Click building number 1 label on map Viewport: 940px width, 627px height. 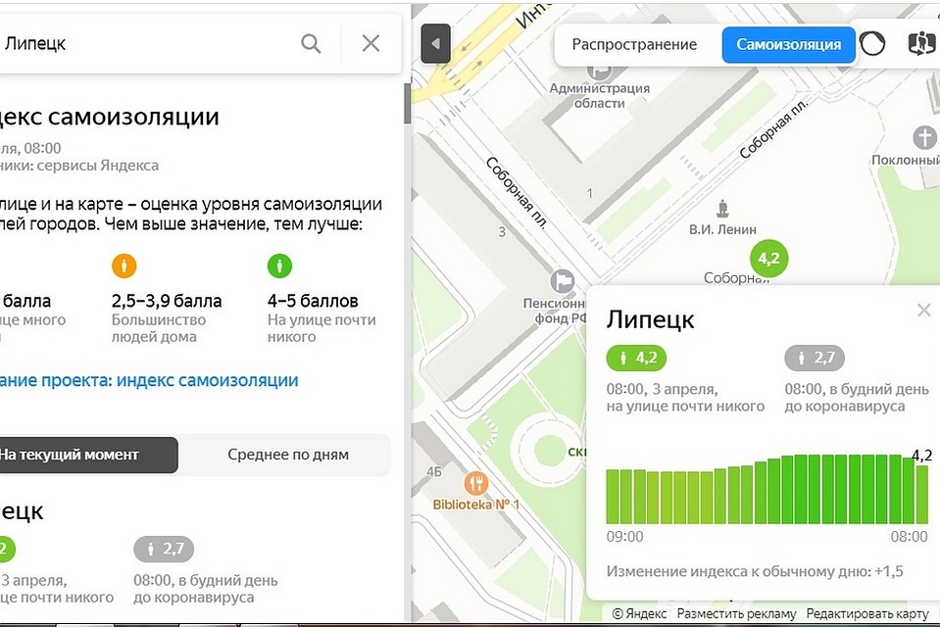pyautogui.click(x=590, y=193)
